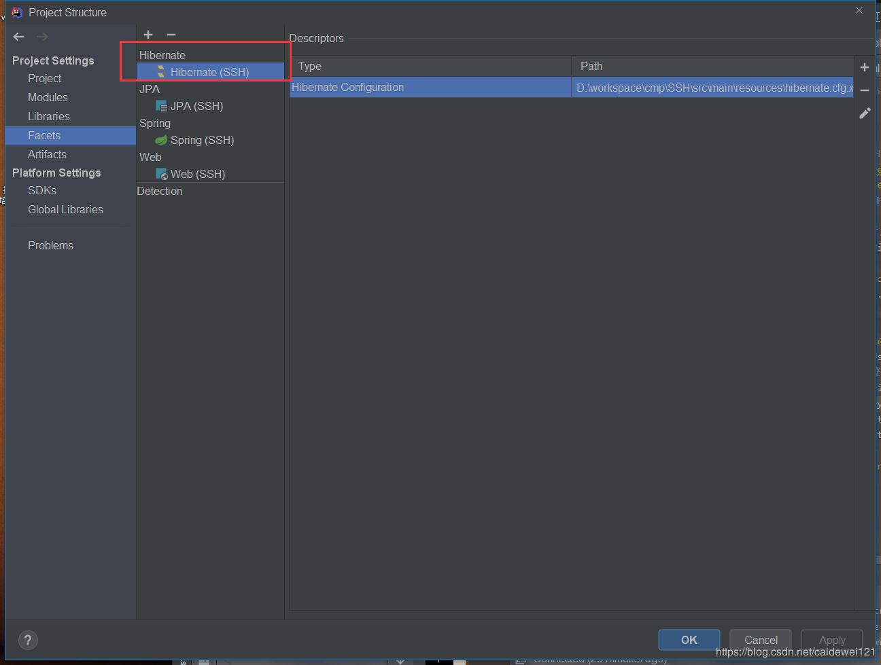
Task: Open the Detection section
Action: [x=160, y=191]
